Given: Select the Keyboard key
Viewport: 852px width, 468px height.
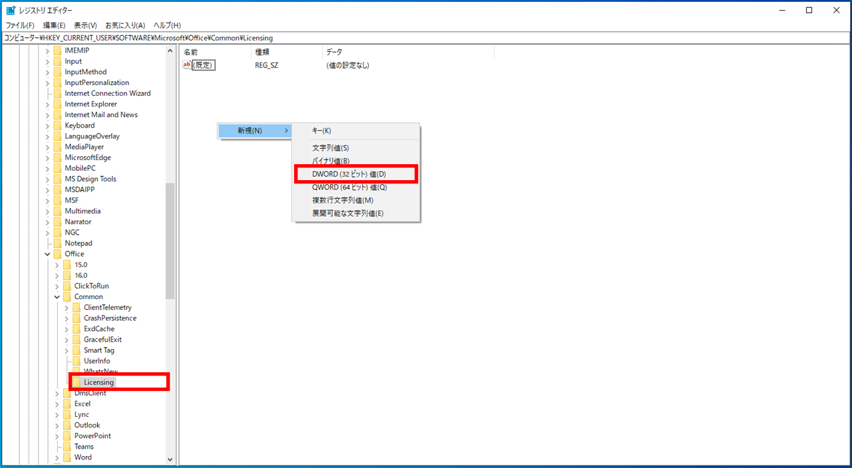Looking at the screenshot, I should click(80, 126).
